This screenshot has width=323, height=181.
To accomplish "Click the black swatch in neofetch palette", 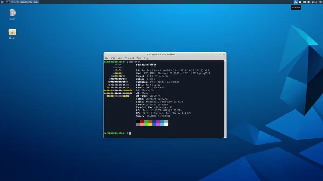I will [138, 122].
